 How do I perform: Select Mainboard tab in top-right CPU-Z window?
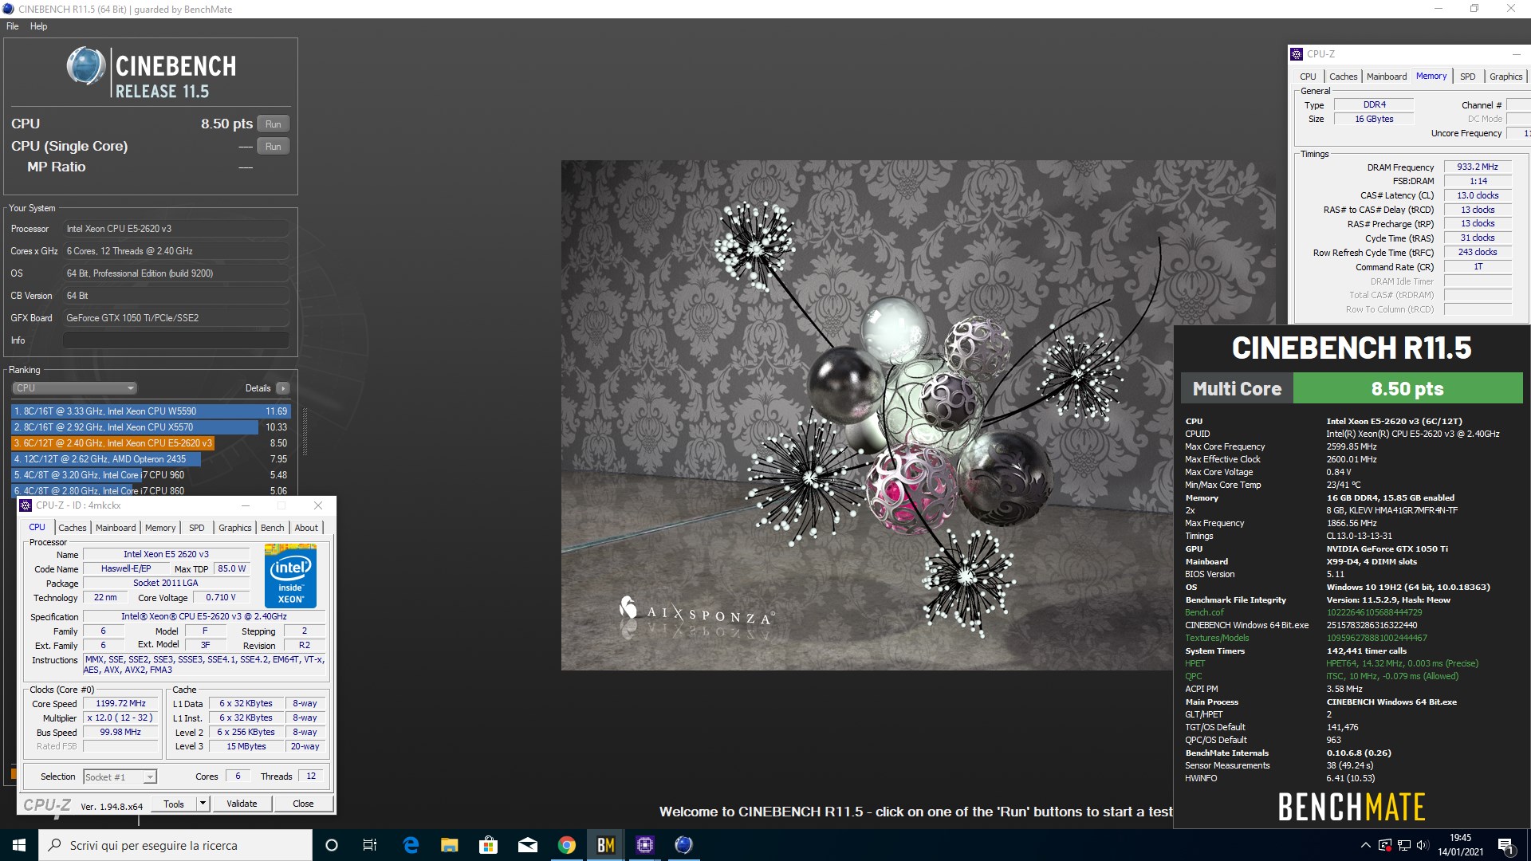click(x=1387, y=77)
